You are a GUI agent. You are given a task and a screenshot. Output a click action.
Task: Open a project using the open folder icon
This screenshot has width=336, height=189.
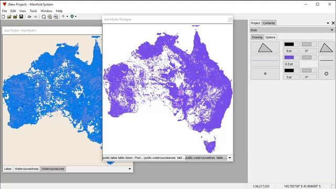pos(9,16)
